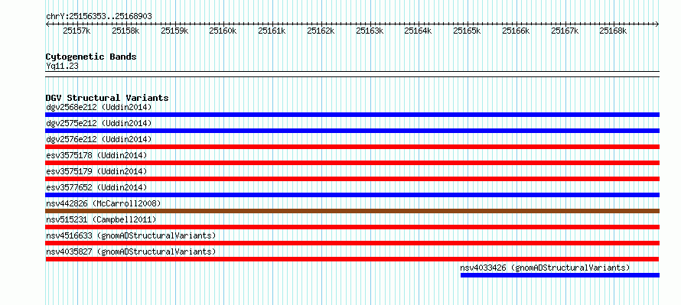
Task: Open nsv442826 (McCarroll2008) variant label
Action: pos(103,203)
